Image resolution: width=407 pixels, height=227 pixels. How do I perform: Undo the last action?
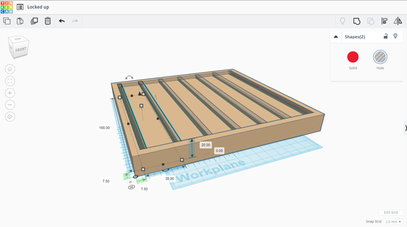62,21
